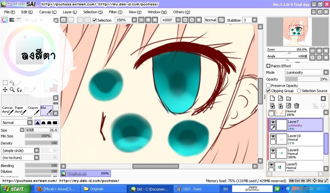This screenshot has height=193, width=330.
Task: Click the Windows start button
Action: (x=15, y=189)
